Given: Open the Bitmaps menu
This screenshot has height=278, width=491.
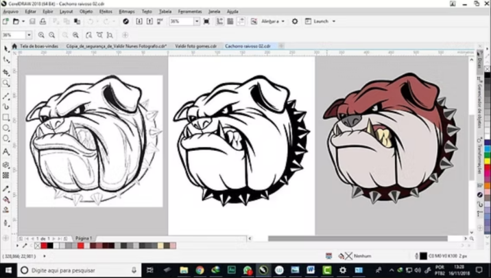Looking at the screenshot, I should click(127, 12).
